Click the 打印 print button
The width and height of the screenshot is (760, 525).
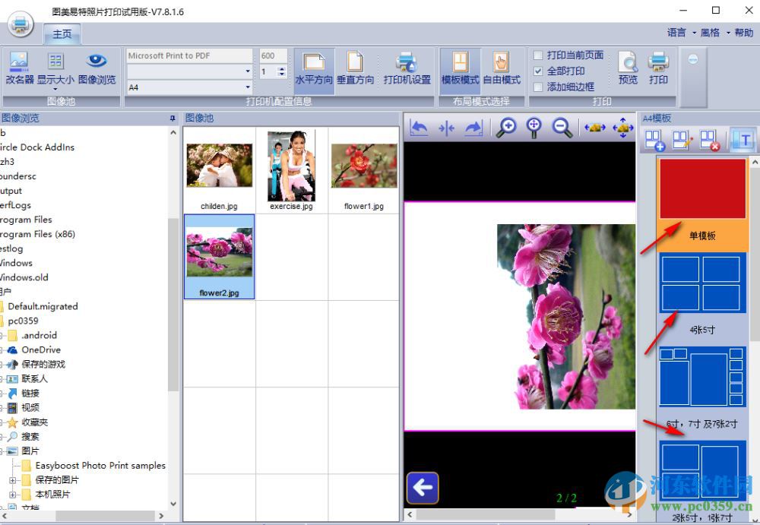click(658, 68)
